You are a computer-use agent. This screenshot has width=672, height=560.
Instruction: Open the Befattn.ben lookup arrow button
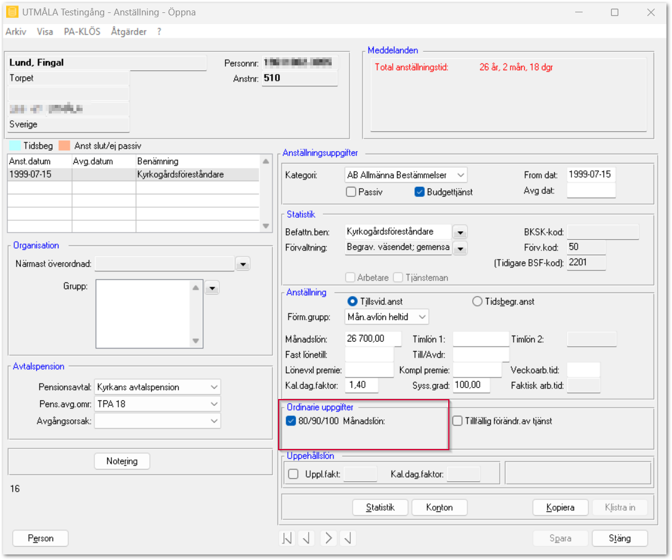[460, 233]
